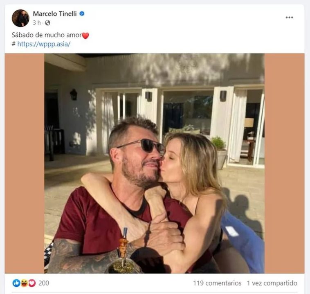The image size is (310, 294).
Task: Click the blue verified badge
Action: (82, 14)
